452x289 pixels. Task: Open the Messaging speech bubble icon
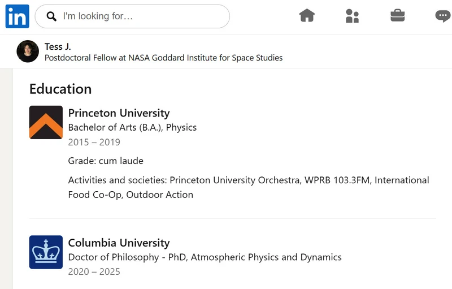pos(444,16)
